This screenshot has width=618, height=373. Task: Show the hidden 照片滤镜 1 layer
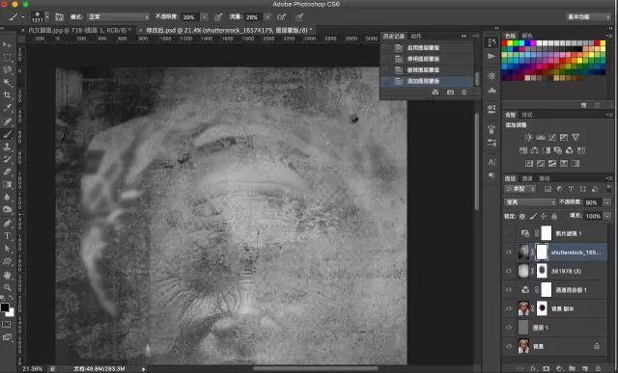(509, 233)
